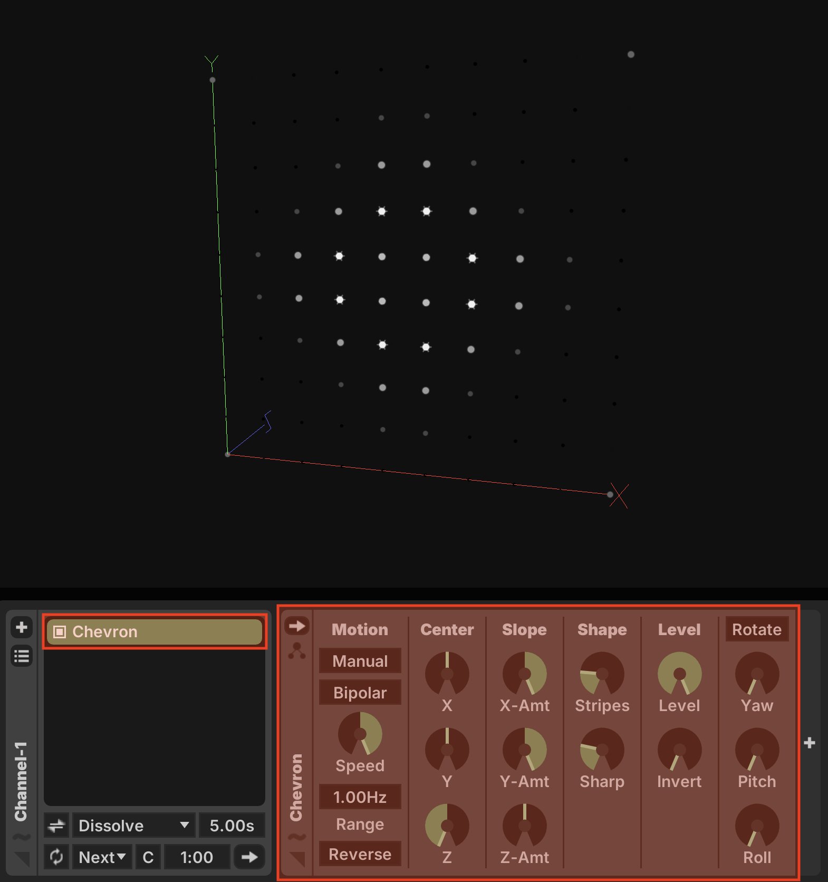The height and width of the screenshot is (882, 828).
Task: Go to next pattern arrow button
Action: (249, 857)
